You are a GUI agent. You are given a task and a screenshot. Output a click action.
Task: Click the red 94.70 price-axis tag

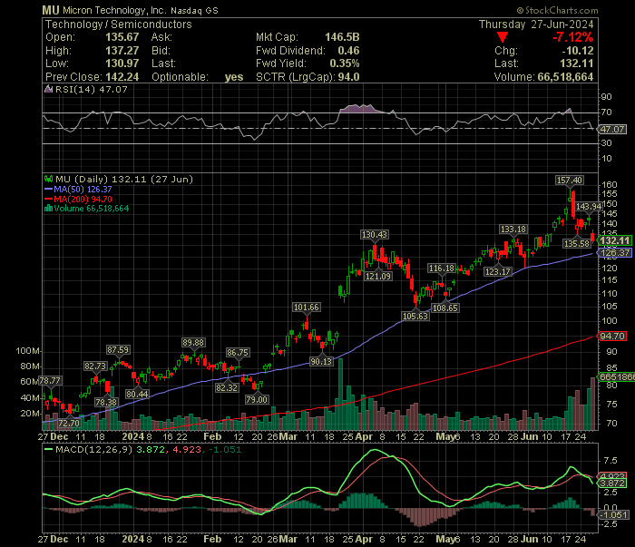[x=612, y=336]
